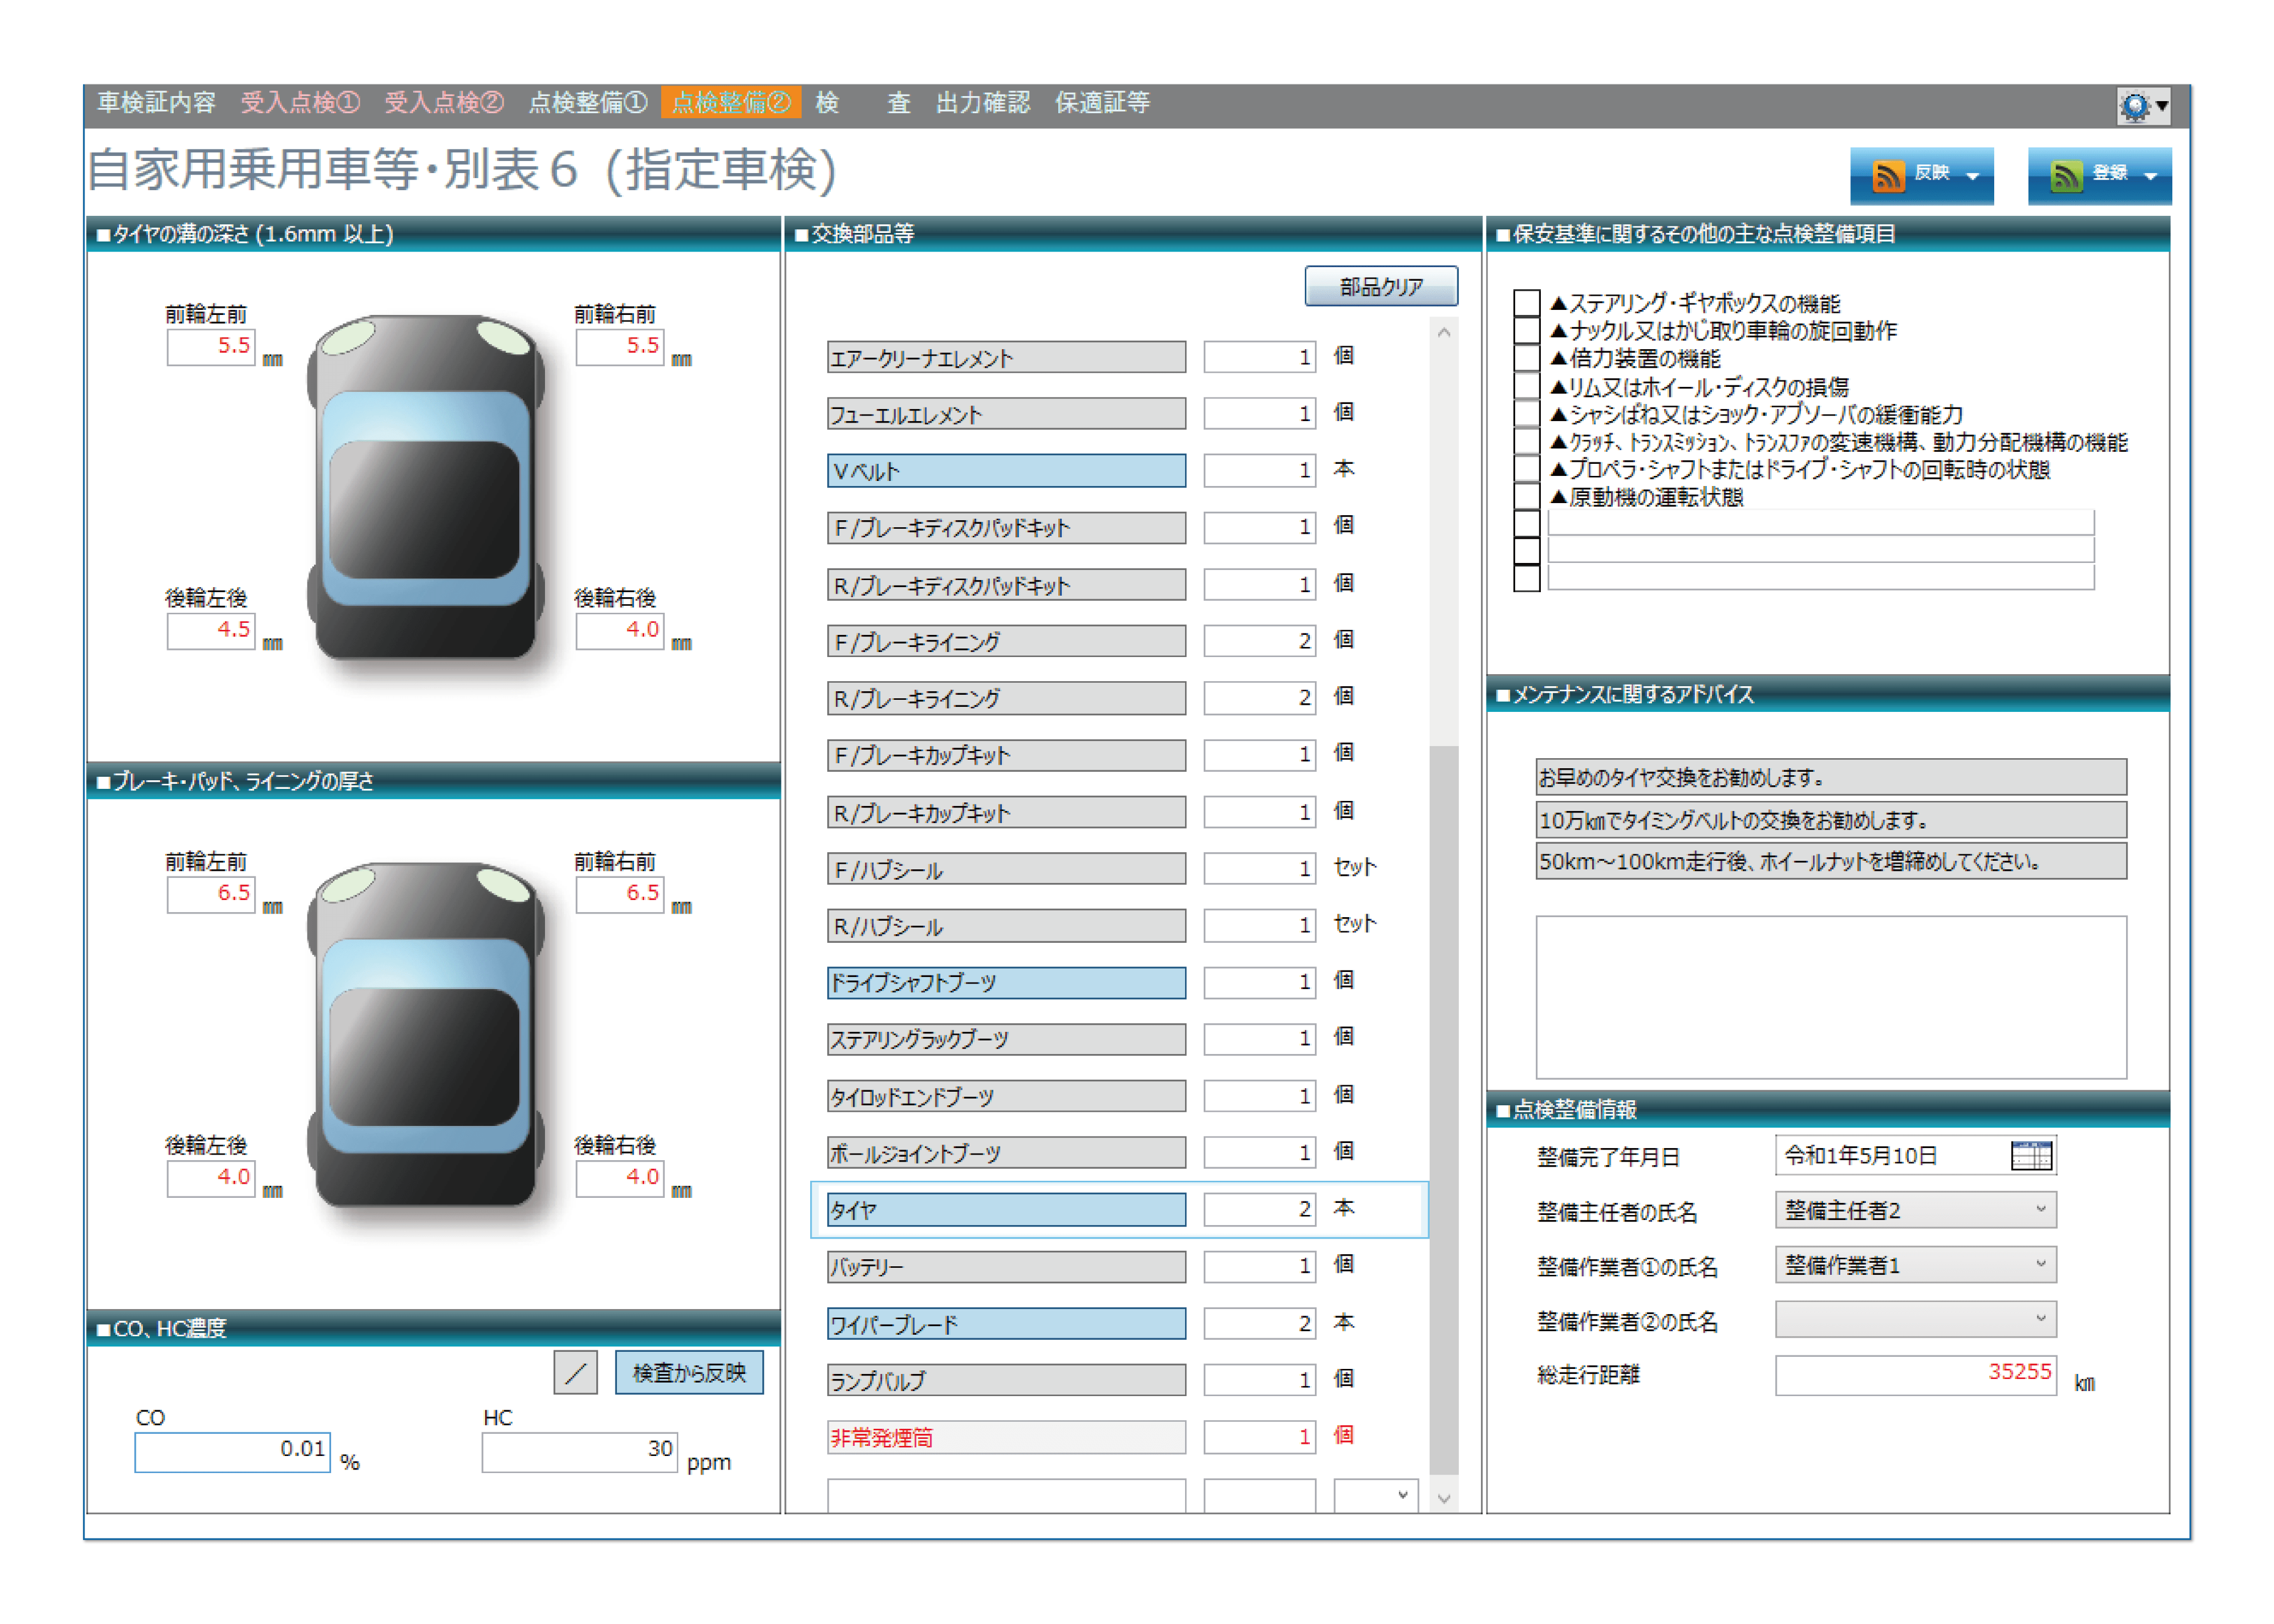This screenshot has height=1624, width=2274.
Task: Click tire depth 後輪右後 field 4.0
Action: tap(619, 631)
